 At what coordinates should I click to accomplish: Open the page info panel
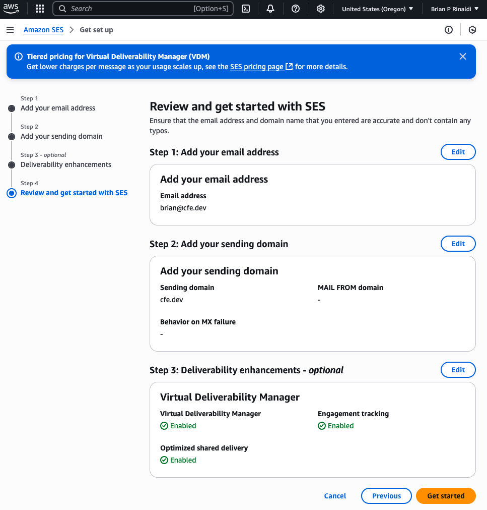pos(449,30)
